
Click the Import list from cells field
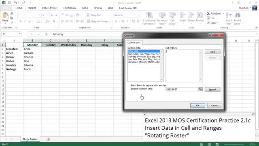[x=182, y=89]
